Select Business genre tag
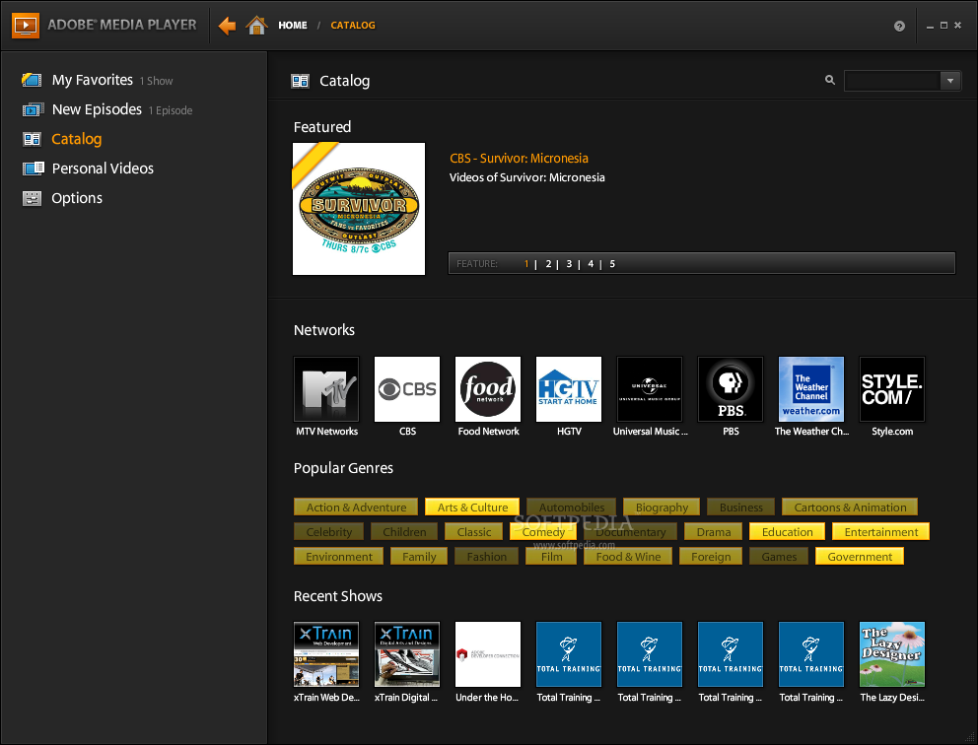This screenshot has height=745, width=978. coord(741,508)
